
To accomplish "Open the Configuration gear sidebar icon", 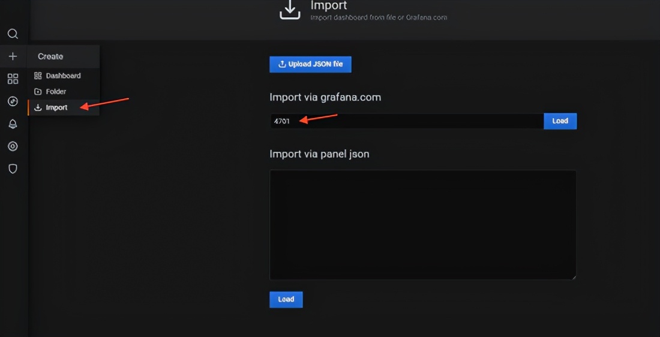I will pos(13,146).
